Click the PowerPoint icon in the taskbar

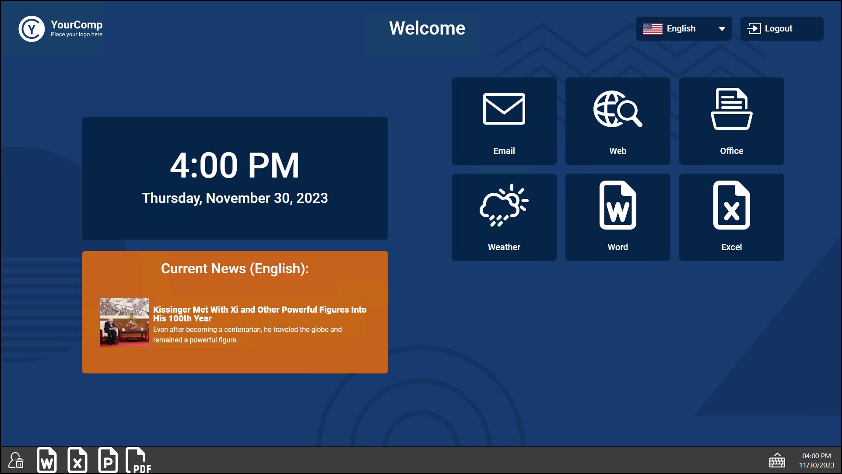108,460
